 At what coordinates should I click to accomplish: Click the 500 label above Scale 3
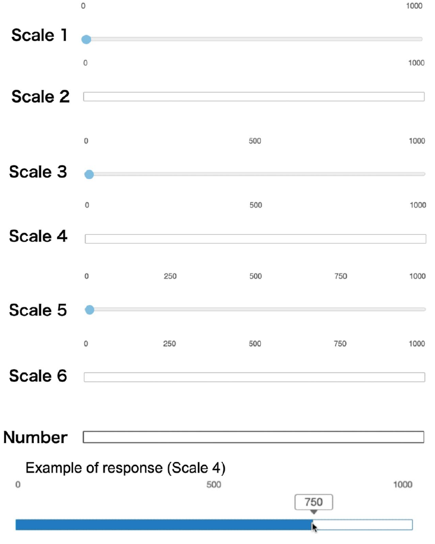tap(255, 141)
